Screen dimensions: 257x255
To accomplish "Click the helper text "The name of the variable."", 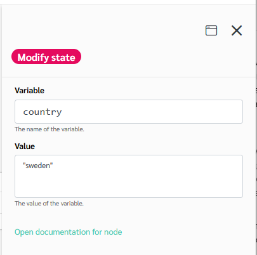I will coord(49,129).
